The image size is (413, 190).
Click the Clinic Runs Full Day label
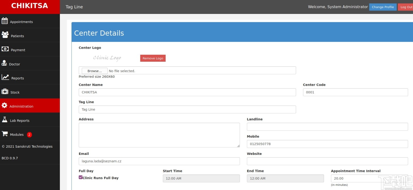pos(101,178)
